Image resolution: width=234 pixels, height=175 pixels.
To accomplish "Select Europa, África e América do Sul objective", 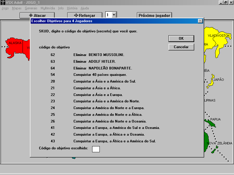I will (x=115, y=141).
